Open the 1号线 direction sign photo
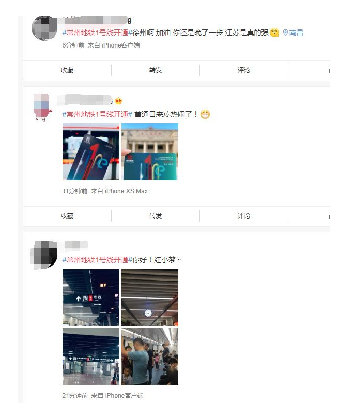Image resolution: width=354 pixels, height=404 pixels. point(91,298)
